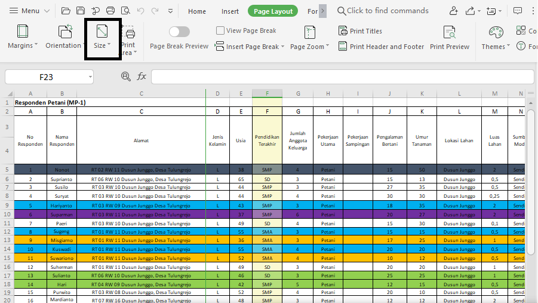This screenshot has width=538, height=303.
Task: Click the Print Preview icon
Action: click(x=450, y=32)
